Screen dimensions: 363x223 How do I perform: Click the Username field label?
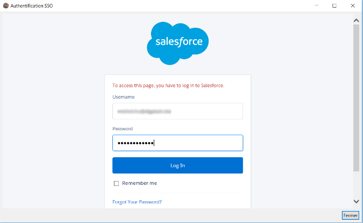(x=124, y=97)
